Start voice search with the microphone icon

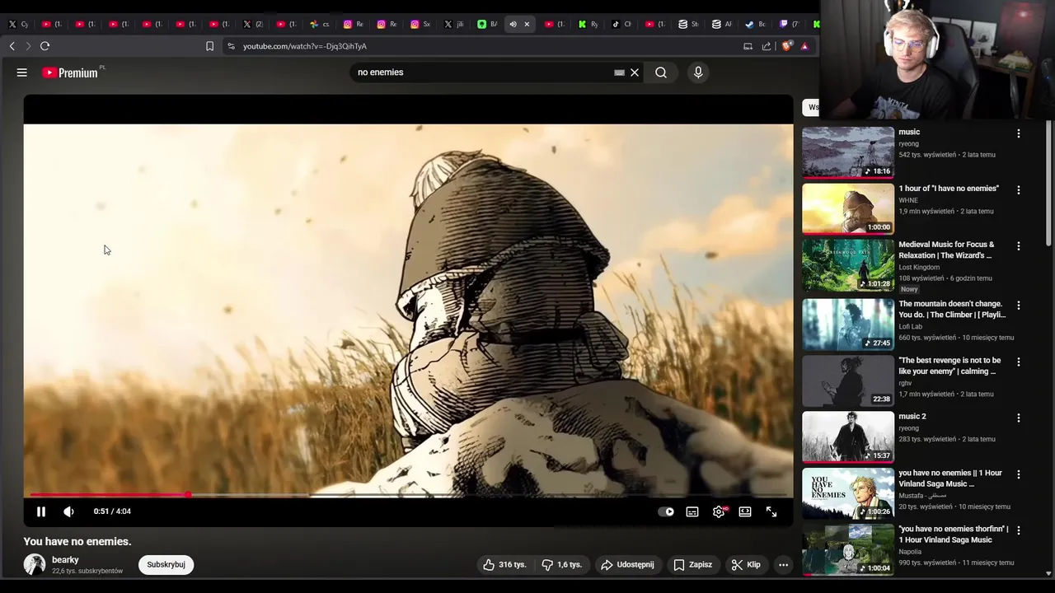click(698, 72)
